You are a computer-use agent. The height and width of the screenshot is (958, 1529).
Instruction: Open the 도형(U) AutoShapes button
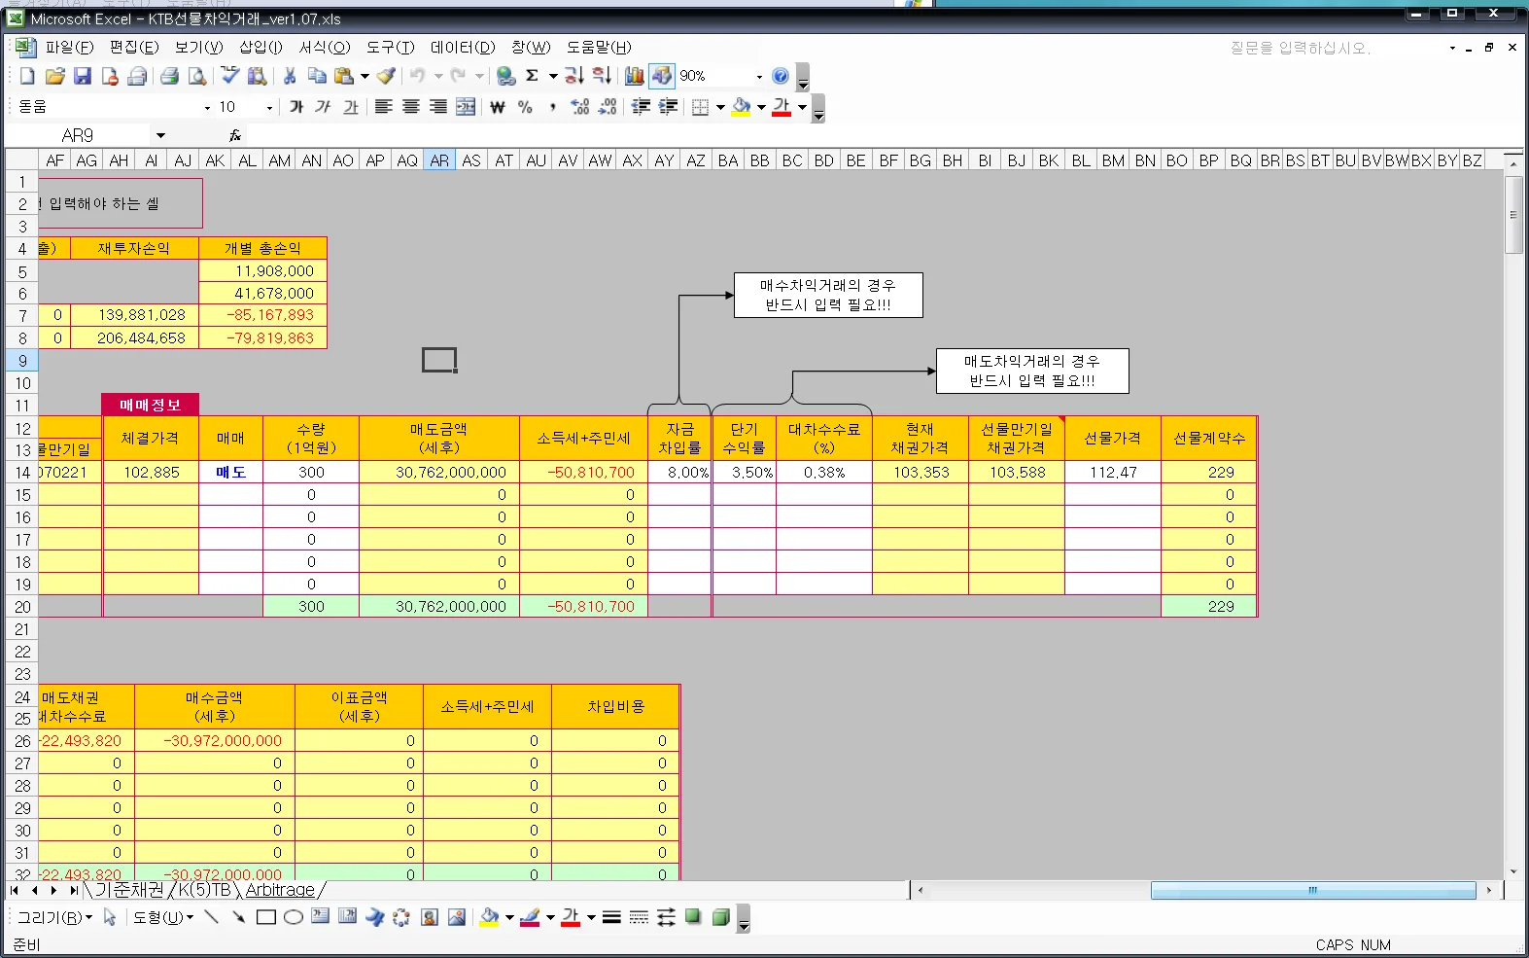point(163,917)
